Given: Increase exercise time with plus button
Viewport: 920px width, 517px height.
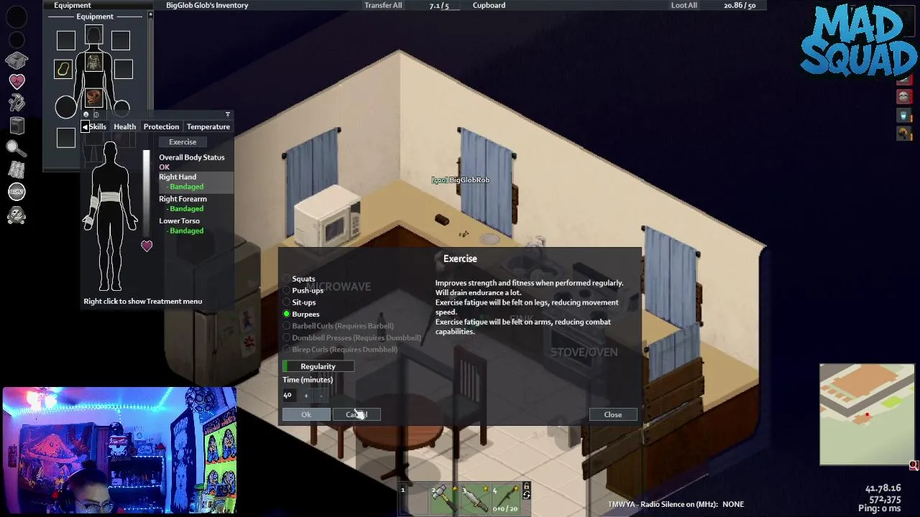Looking at the screenshot, I should (306, 396).
